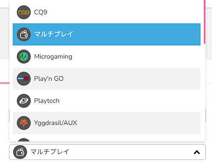212x166 pixels.
Task: Select the Yggdrasil/AUX option
Action: click(106, 123)
